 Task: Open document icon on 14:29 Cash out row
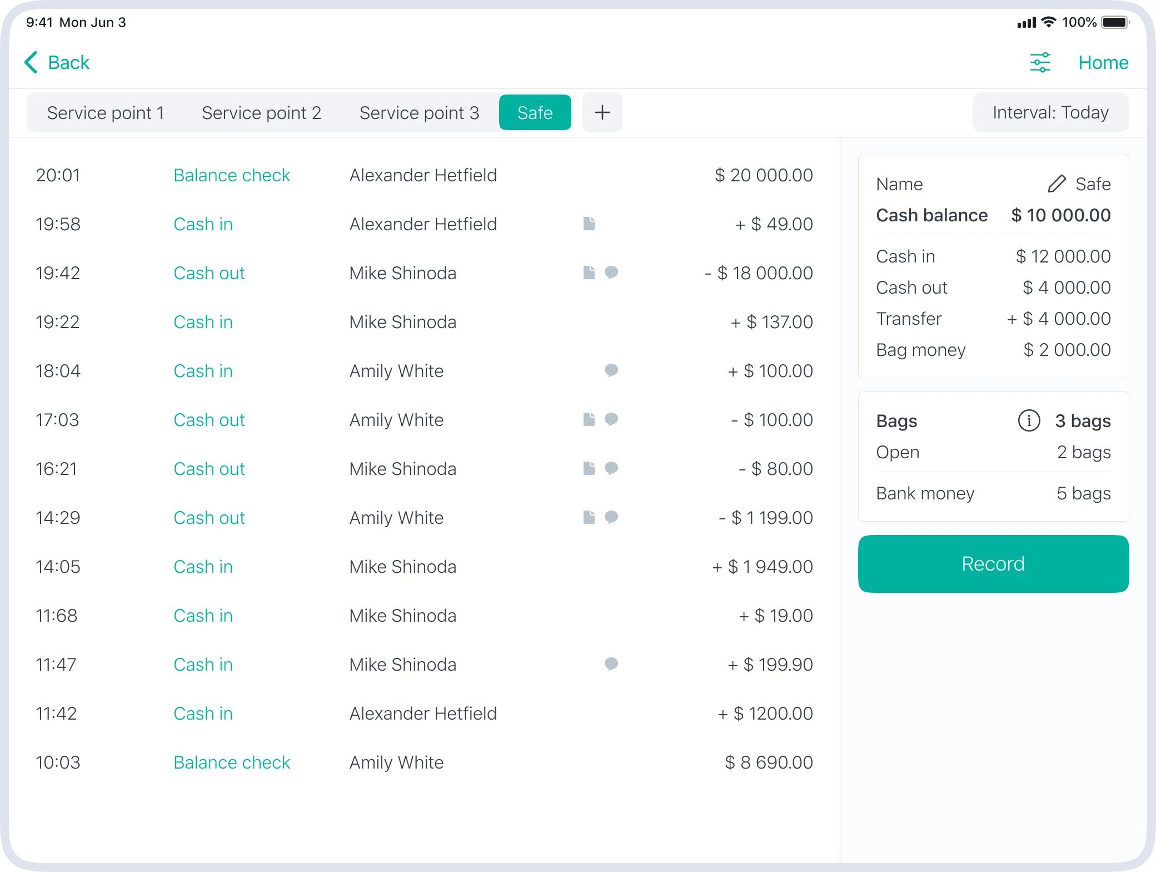click(x=589, y=517)
